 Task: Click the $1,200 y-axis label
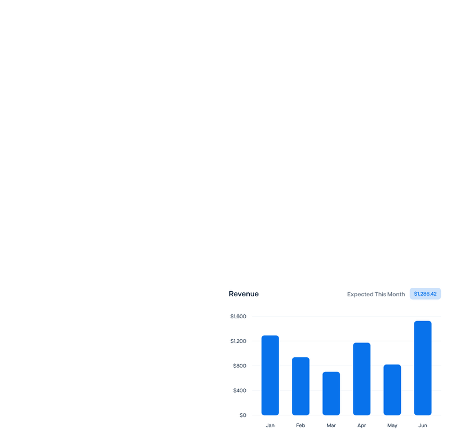click(x=238, y=341)
